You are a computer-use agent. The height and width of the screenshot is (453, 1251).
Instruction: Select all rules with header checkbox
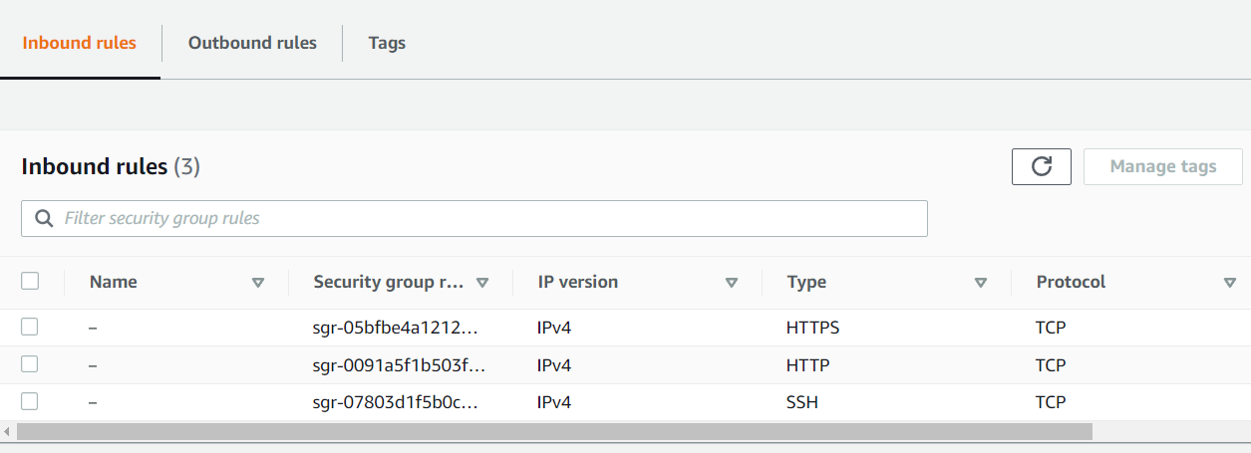click(30, 282)
